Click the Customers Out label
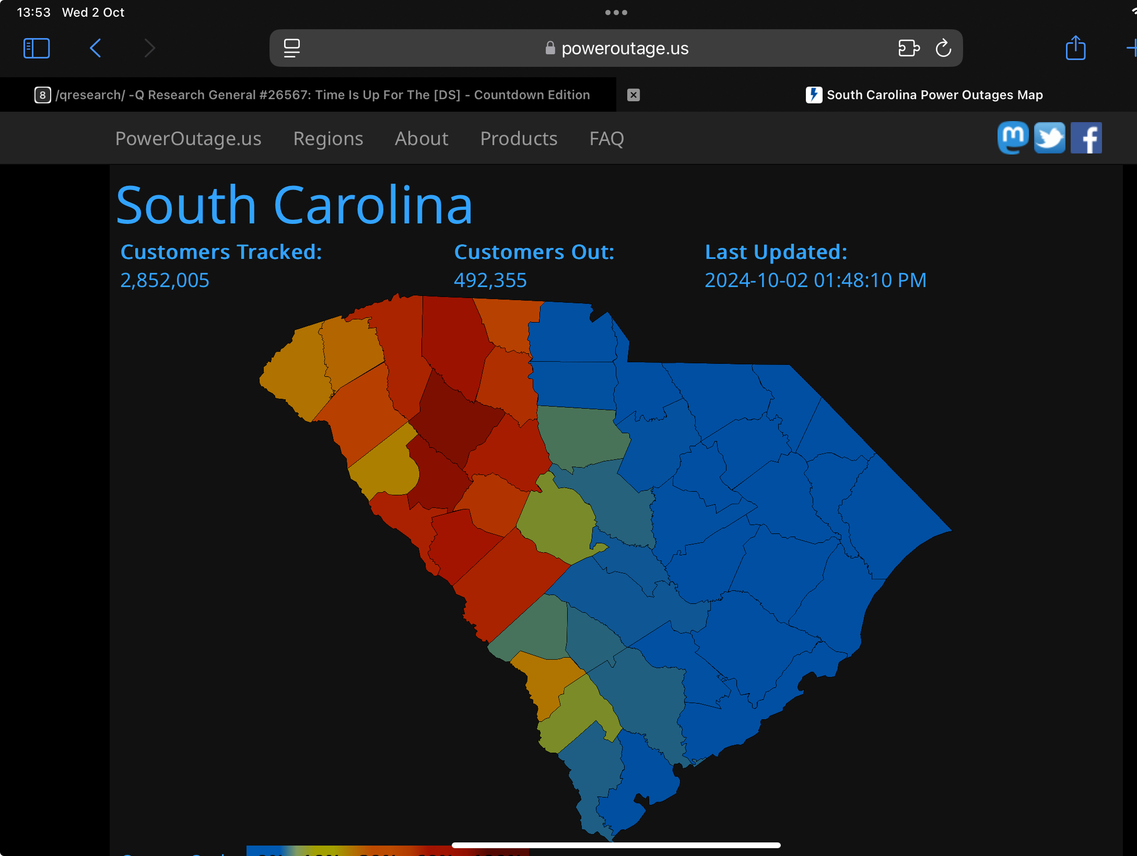This screenshot has height=856, width=1137. [534, 252]
